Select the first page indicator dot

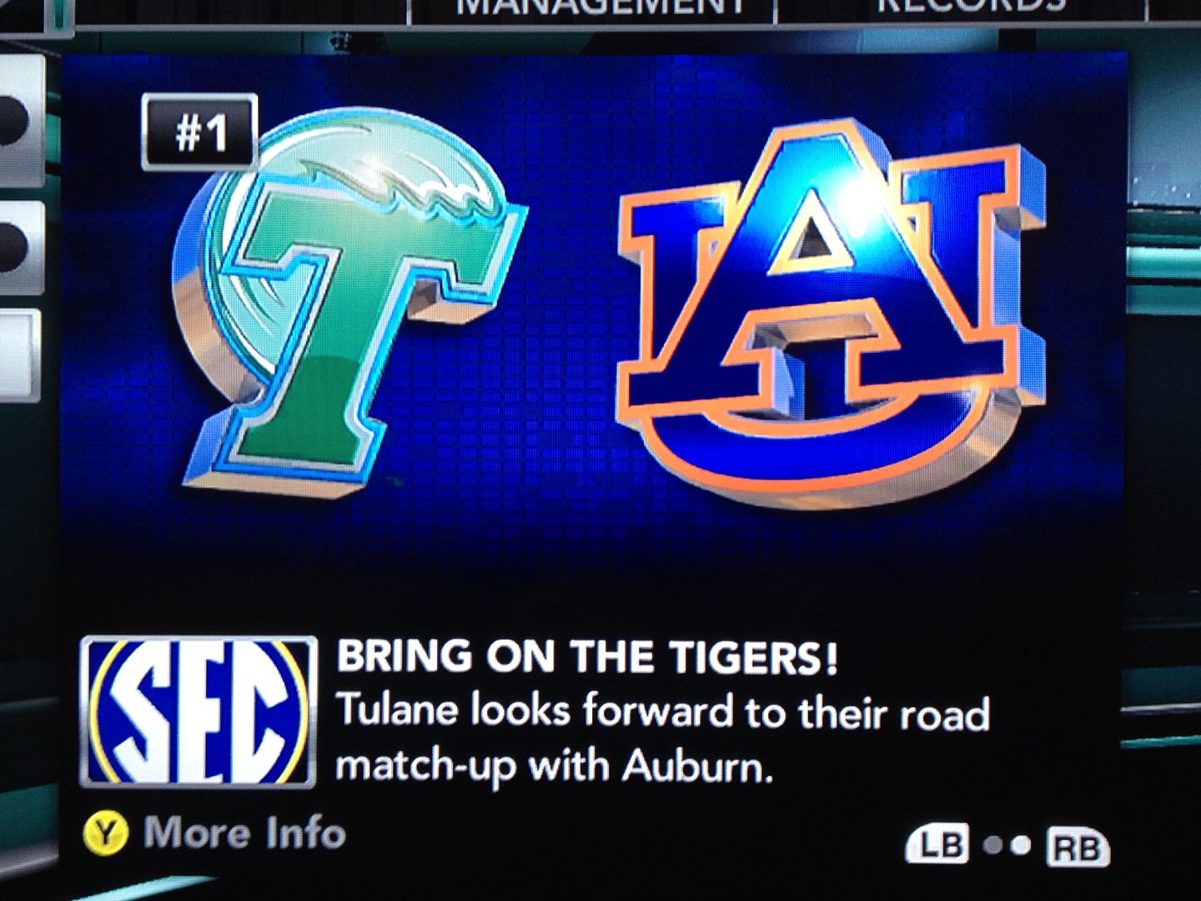click(x=992, y=845)
